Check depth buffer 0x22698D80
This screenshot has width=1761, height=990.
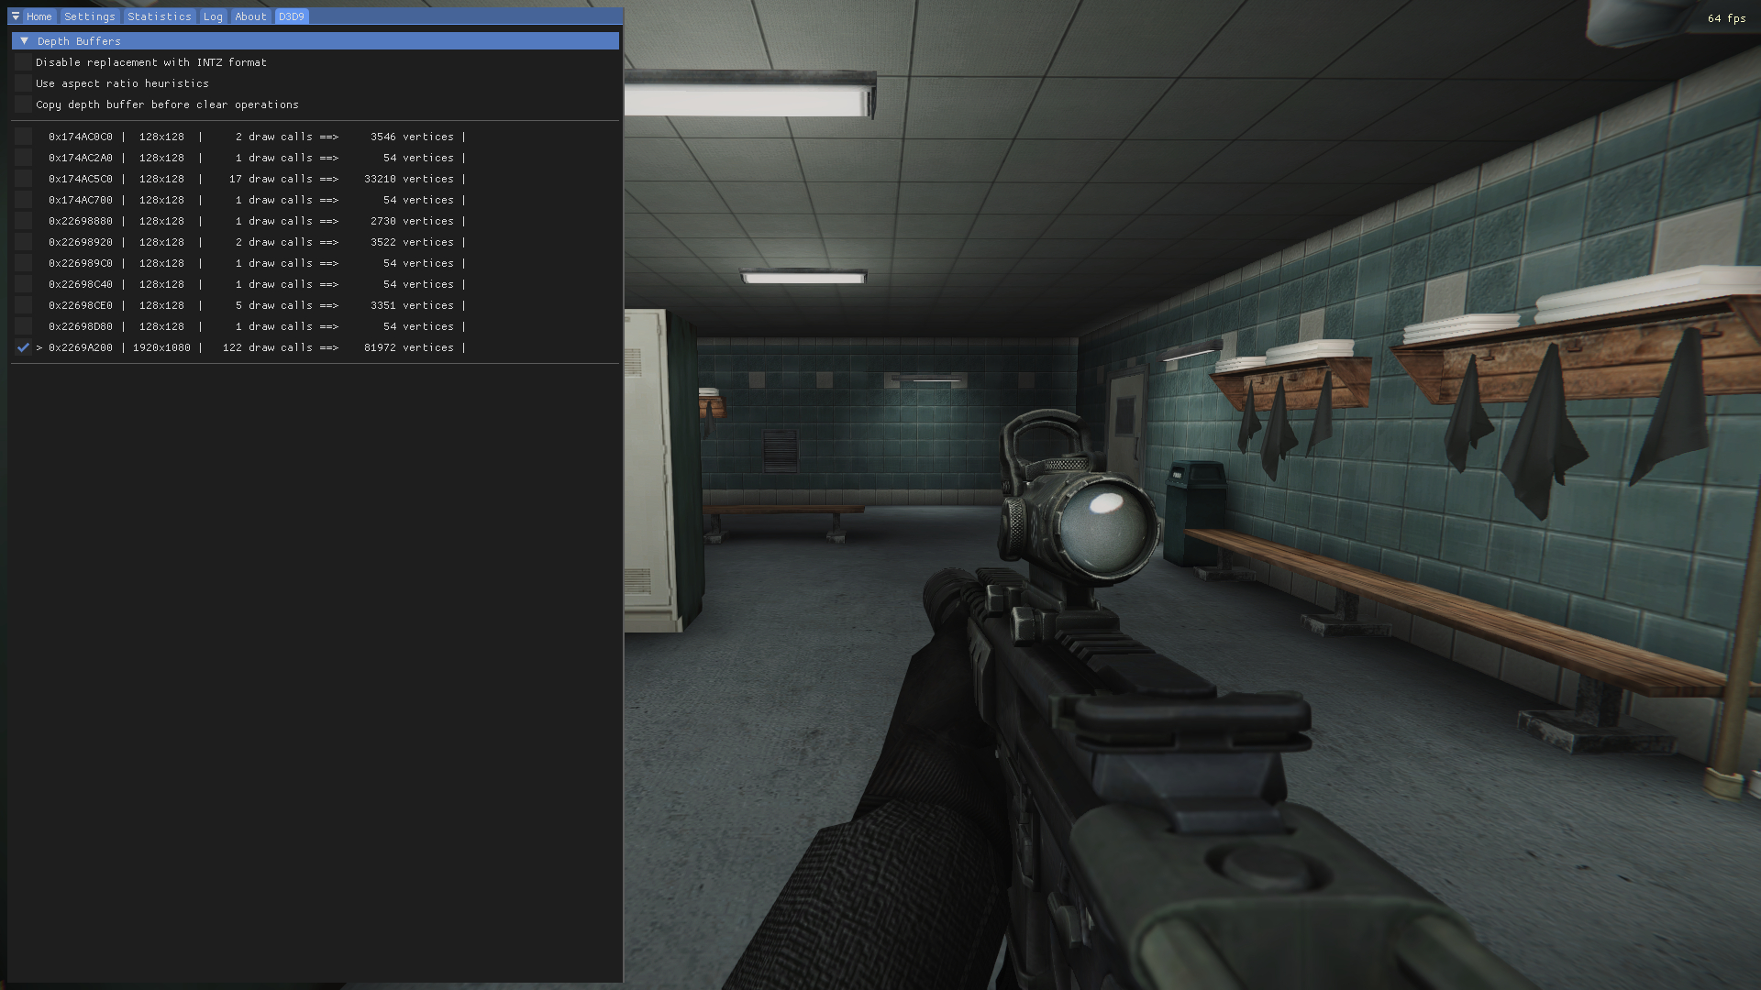23,326
